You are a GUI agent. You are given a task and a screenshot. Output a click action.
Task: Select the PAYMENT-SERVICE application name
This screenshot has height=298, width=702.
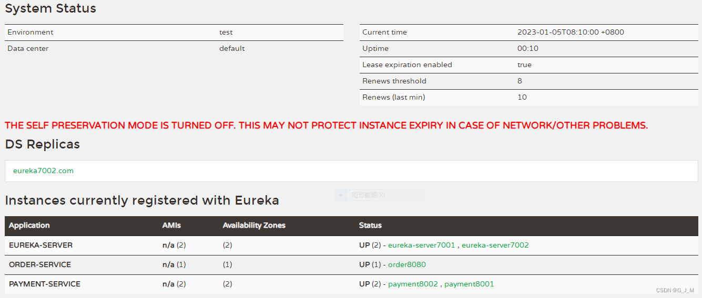[45, 284]
